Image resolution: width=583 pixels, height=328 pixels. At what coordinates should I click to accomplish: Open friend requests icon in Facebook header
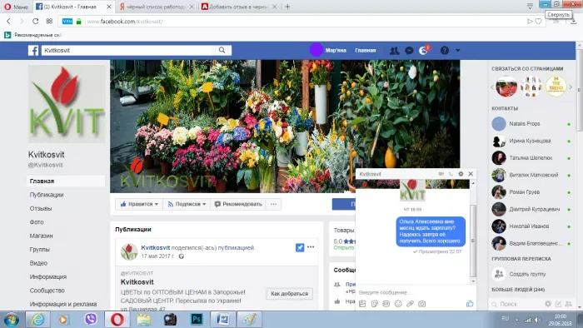pyautogui.click(x=394, y=51)
